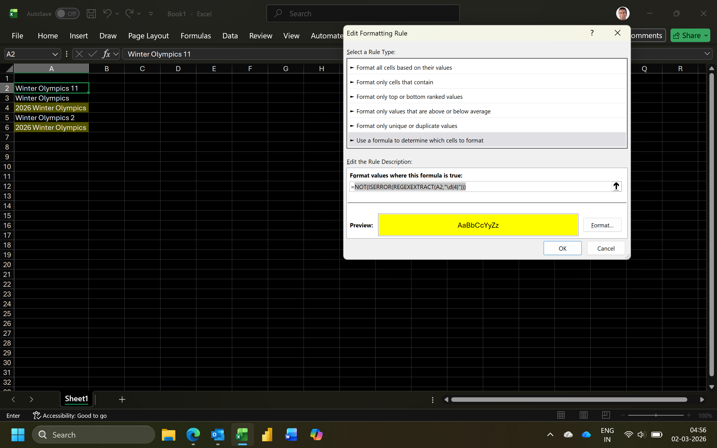Click the Undo arrow icon
The width and height of the screenshot is (717, 448).
coord(107,13)
